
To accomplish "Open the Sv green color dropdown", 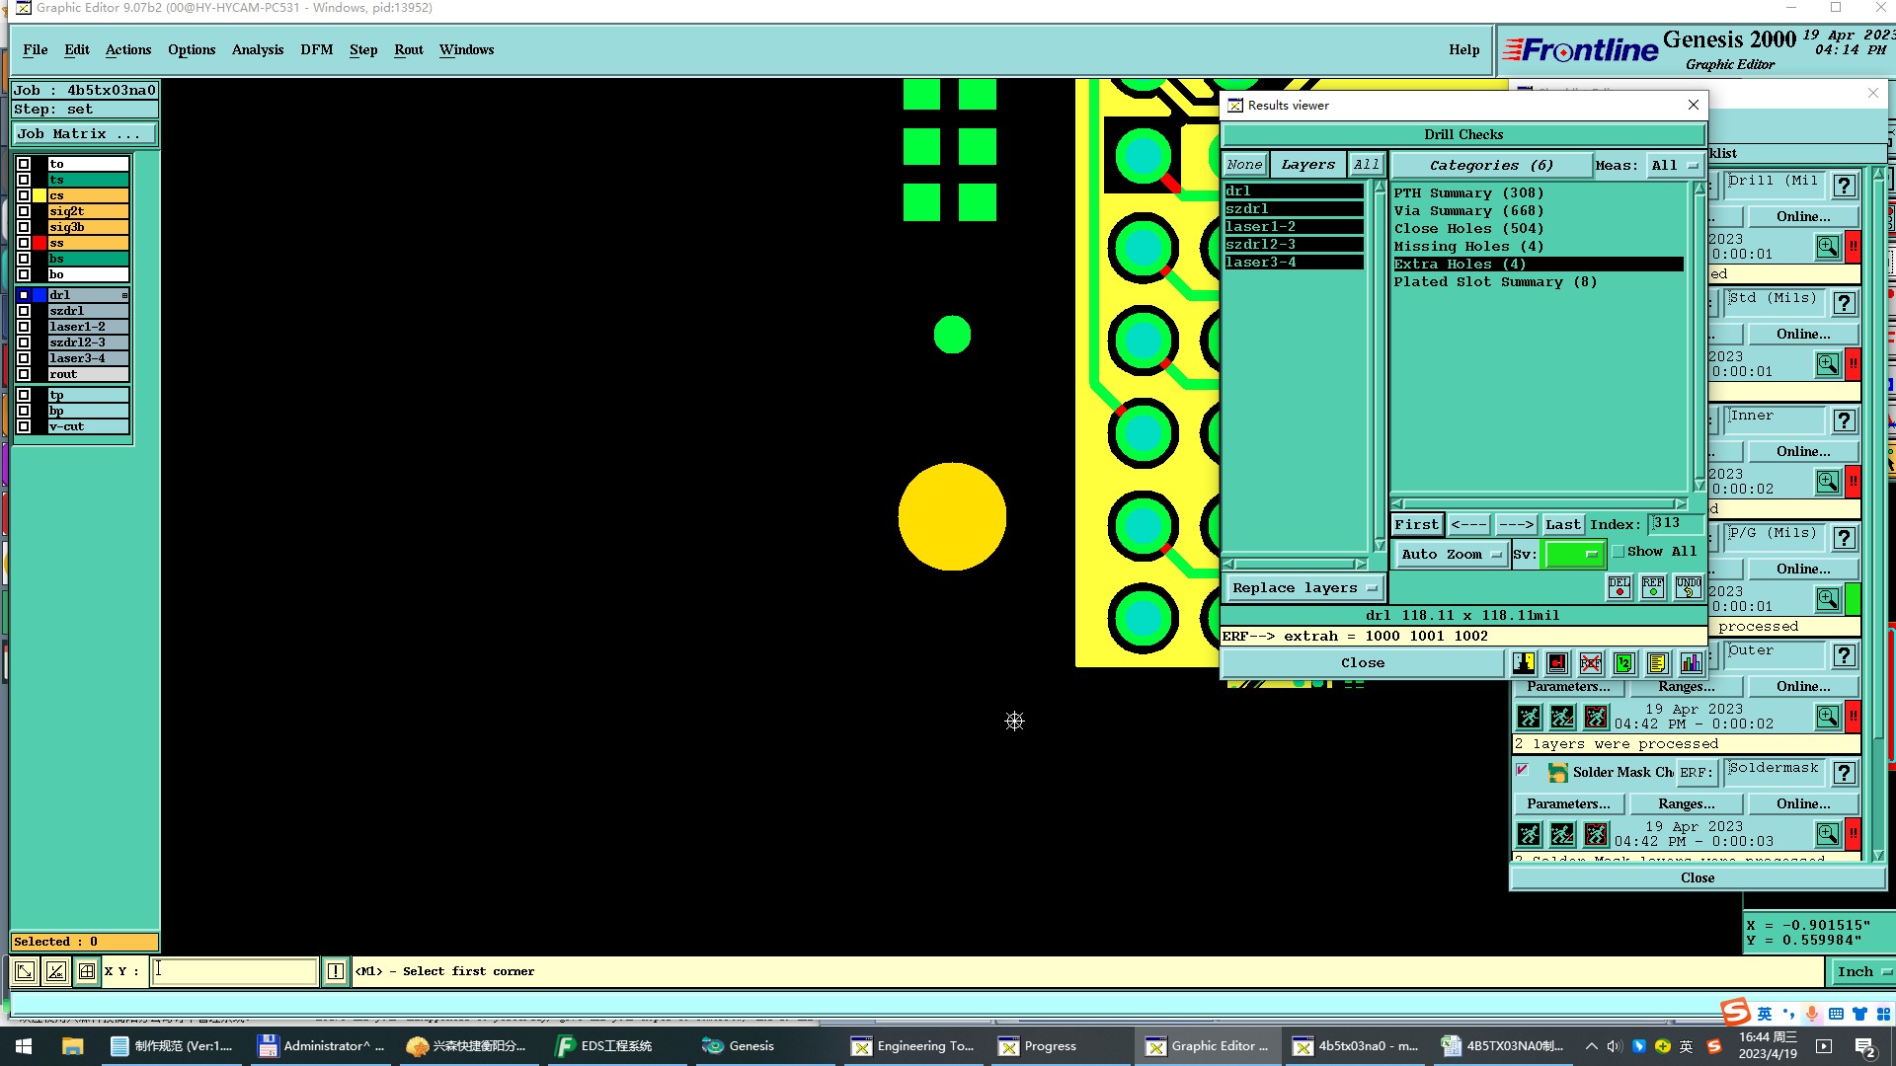I will pos(1573,555).
